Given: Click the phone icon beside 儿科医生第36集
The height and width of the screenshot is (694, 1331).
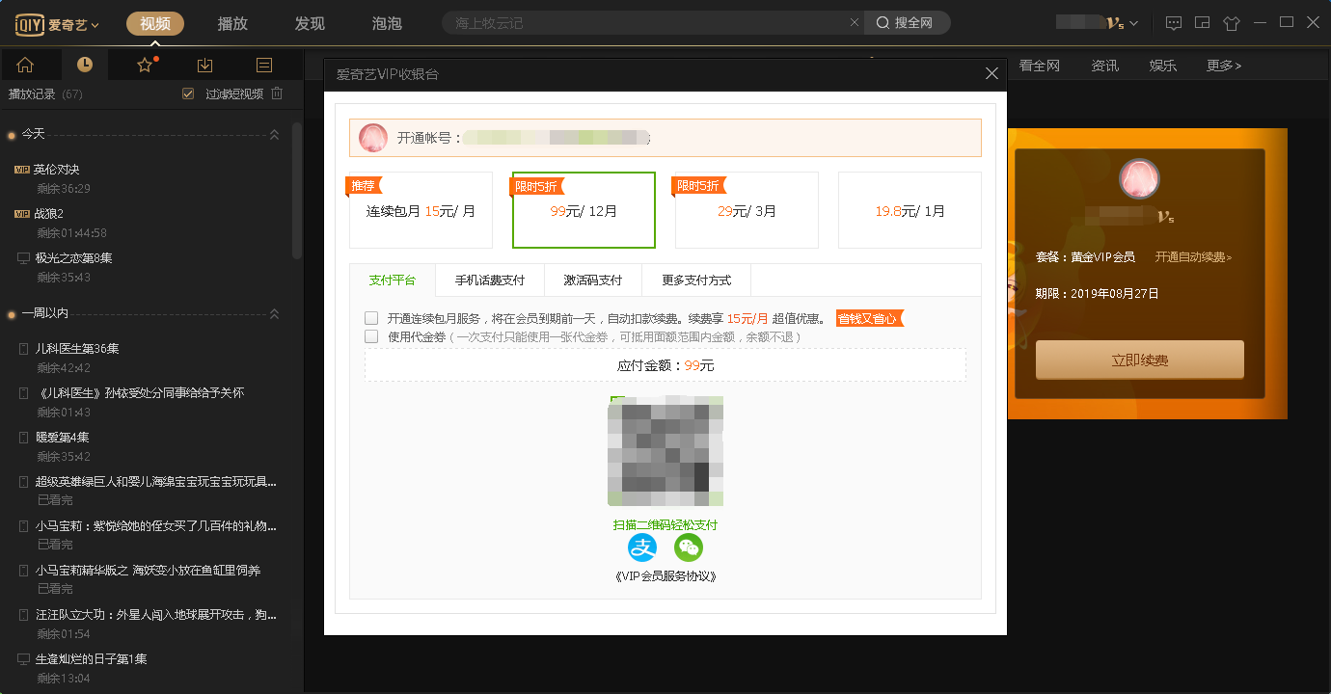Looking at the screenshot, I should click(x=24, y=348).
